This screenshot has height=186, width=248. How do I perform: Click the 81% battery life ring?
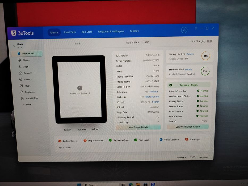coord(206,56)
